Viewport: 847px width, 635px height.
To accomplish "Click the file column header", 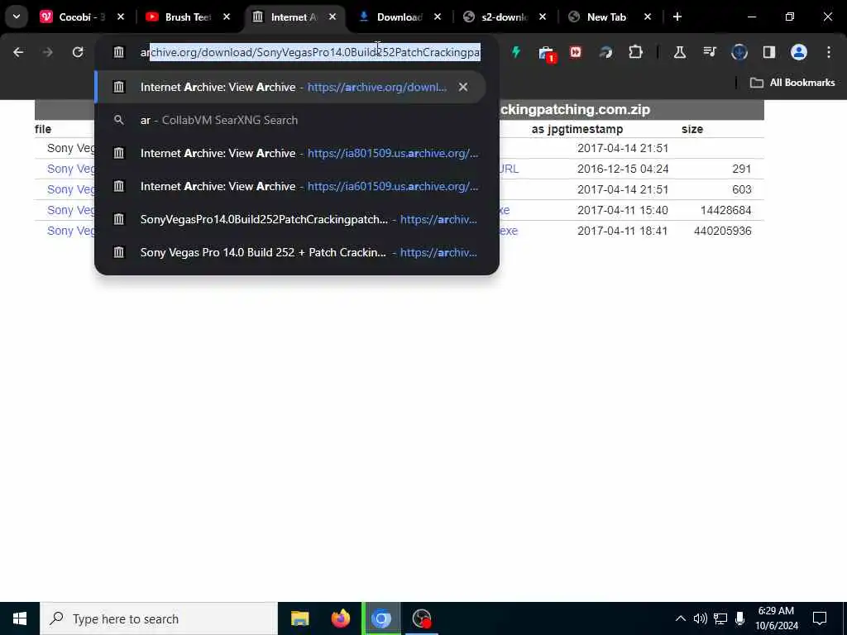I will pos(43,129).
